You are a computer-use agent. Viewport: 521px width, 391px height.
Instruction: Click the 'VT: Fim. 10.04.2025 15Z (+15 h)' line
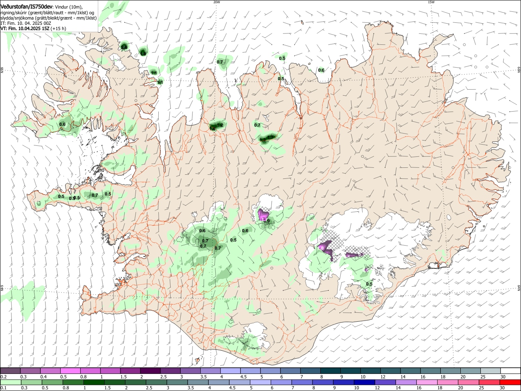tap(33, 29)
